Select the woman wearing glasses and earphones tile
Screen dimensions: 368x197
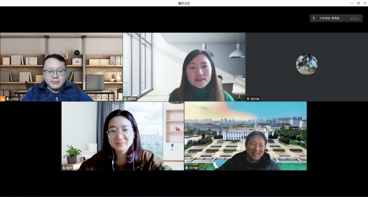coord(123,136)
